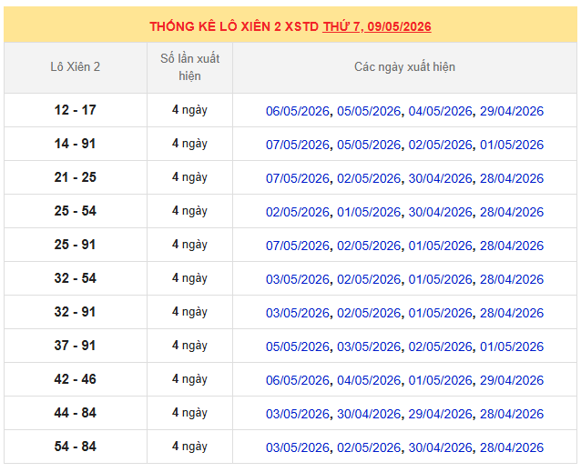581x472 pixels.
Task: Open 05/05/2026 in the 37 - 91 row
Action: tap(298, 346)
